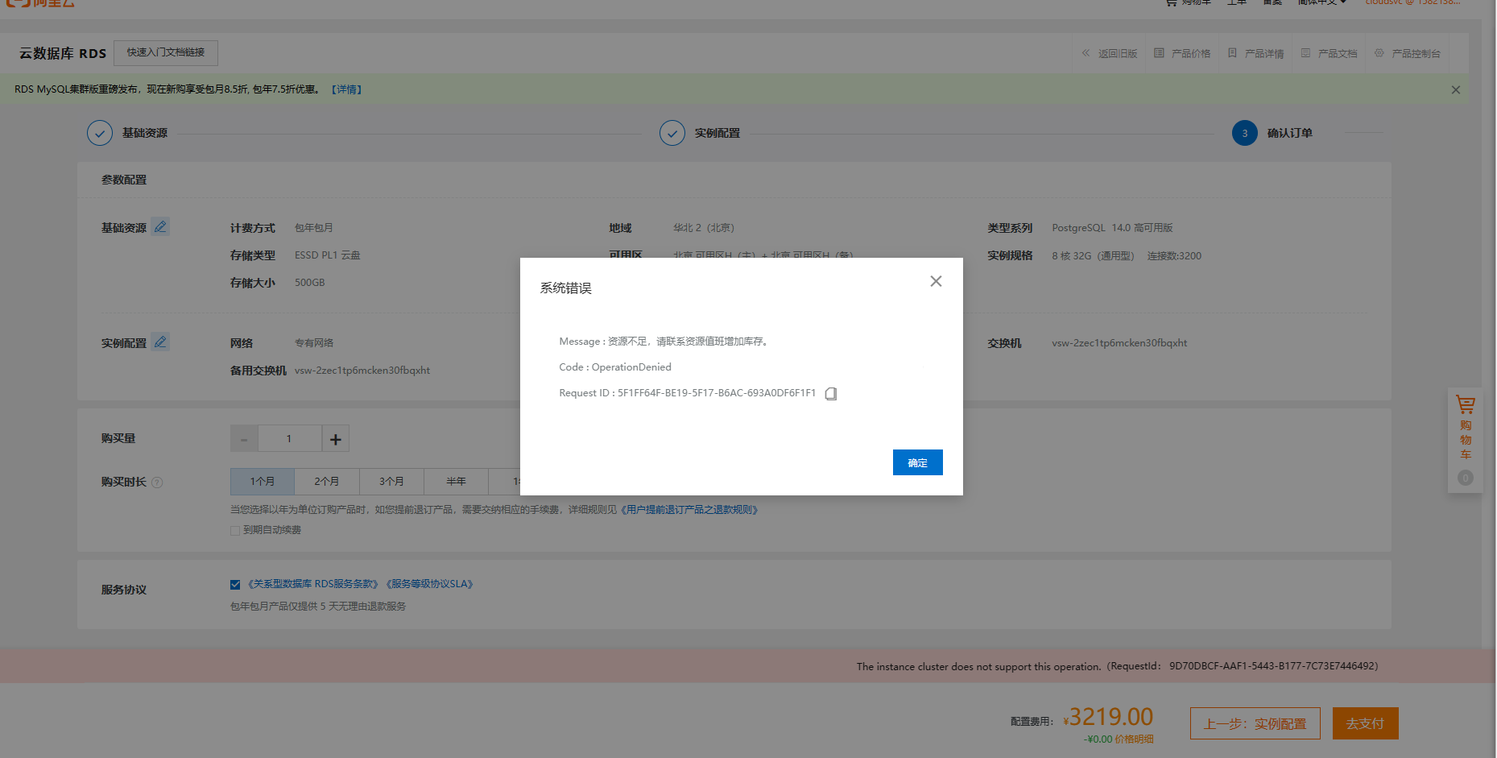Select 1个月 purchase duration
Screen dimensions: 1497x758
(263, 482)
